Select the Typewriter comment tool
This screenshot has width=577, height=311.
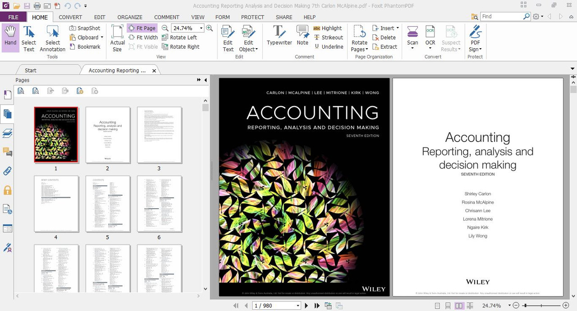(x=279, y=35)
